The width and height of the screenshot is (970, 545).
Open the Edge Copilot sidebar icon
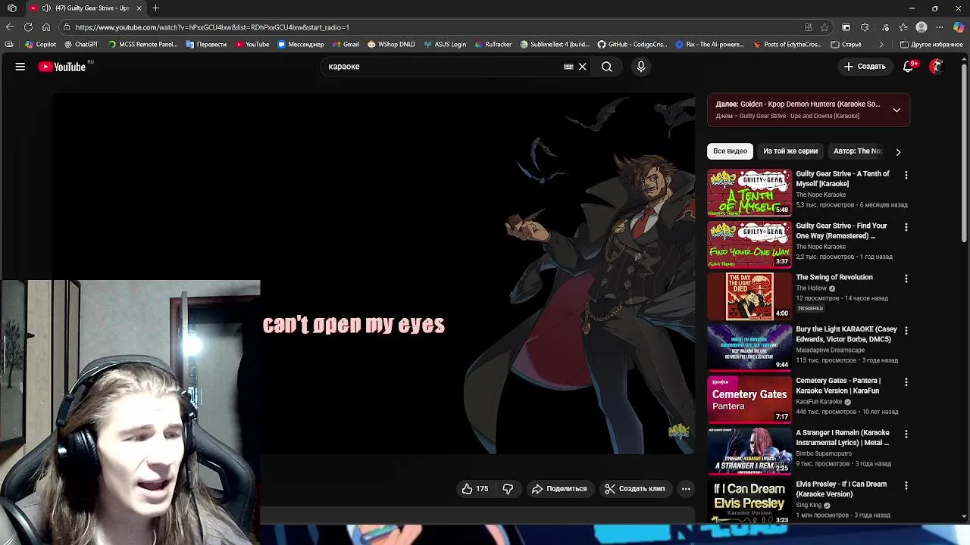[x=959, y=27]
